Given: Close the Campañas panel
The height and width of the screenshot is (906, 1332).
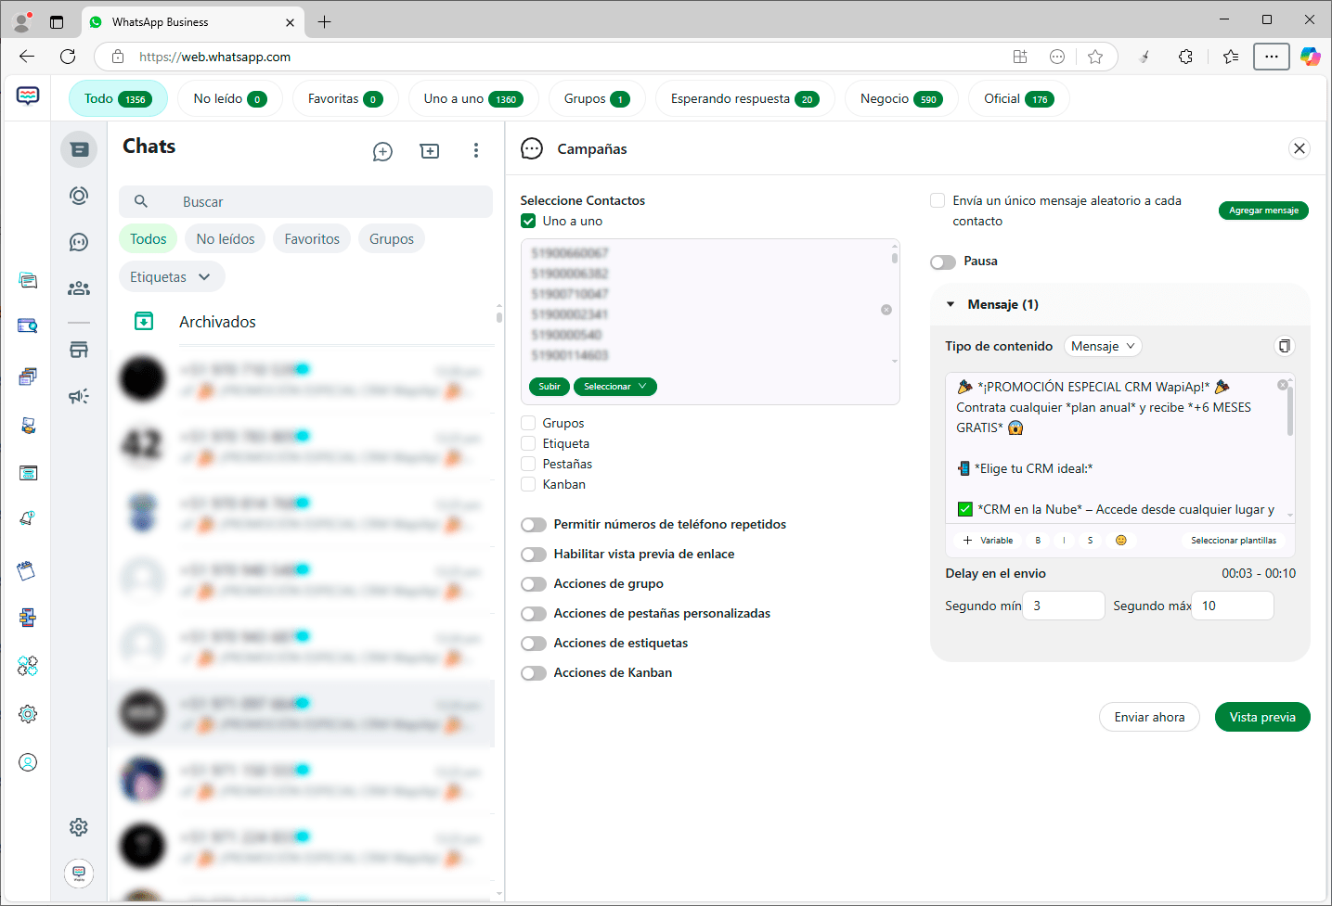Looking at the screenshot, I should (1300, 148).
